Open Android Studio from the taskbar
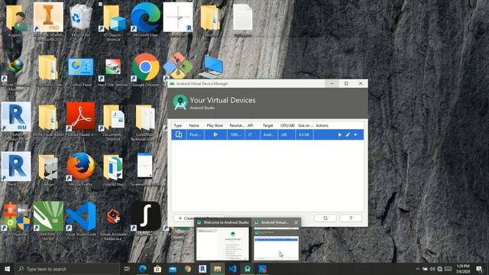 coord(248,269)
